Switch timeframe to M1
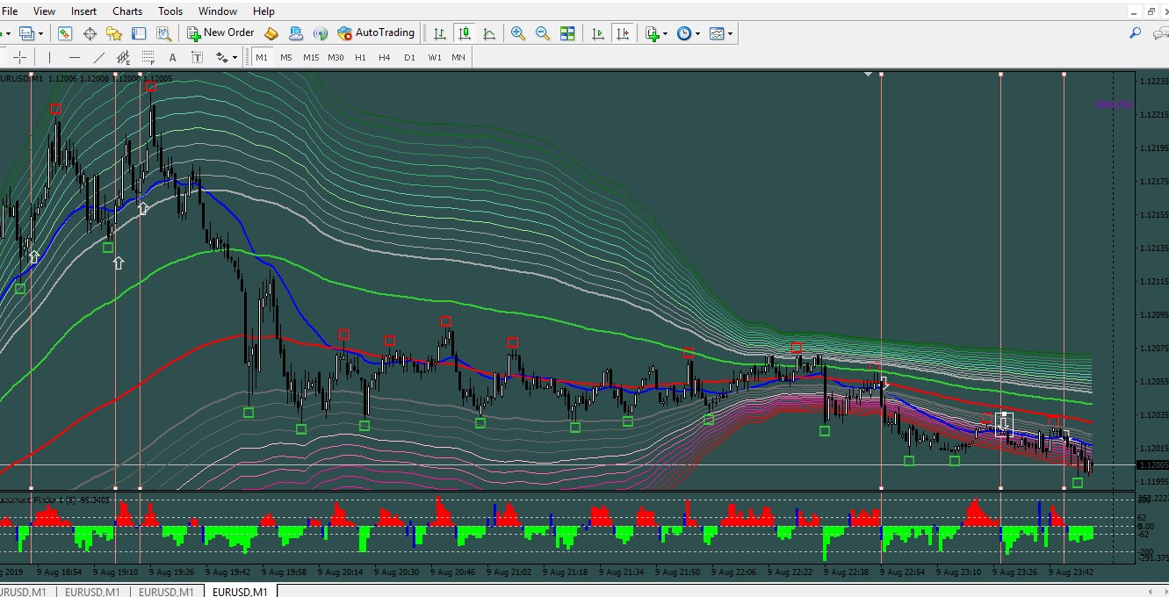 click(x=262, y=58)
